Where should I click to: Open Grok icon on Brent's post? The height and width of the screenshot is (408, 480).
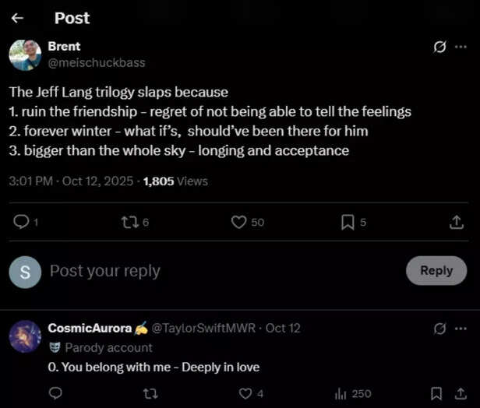click(x=439, y=47)
